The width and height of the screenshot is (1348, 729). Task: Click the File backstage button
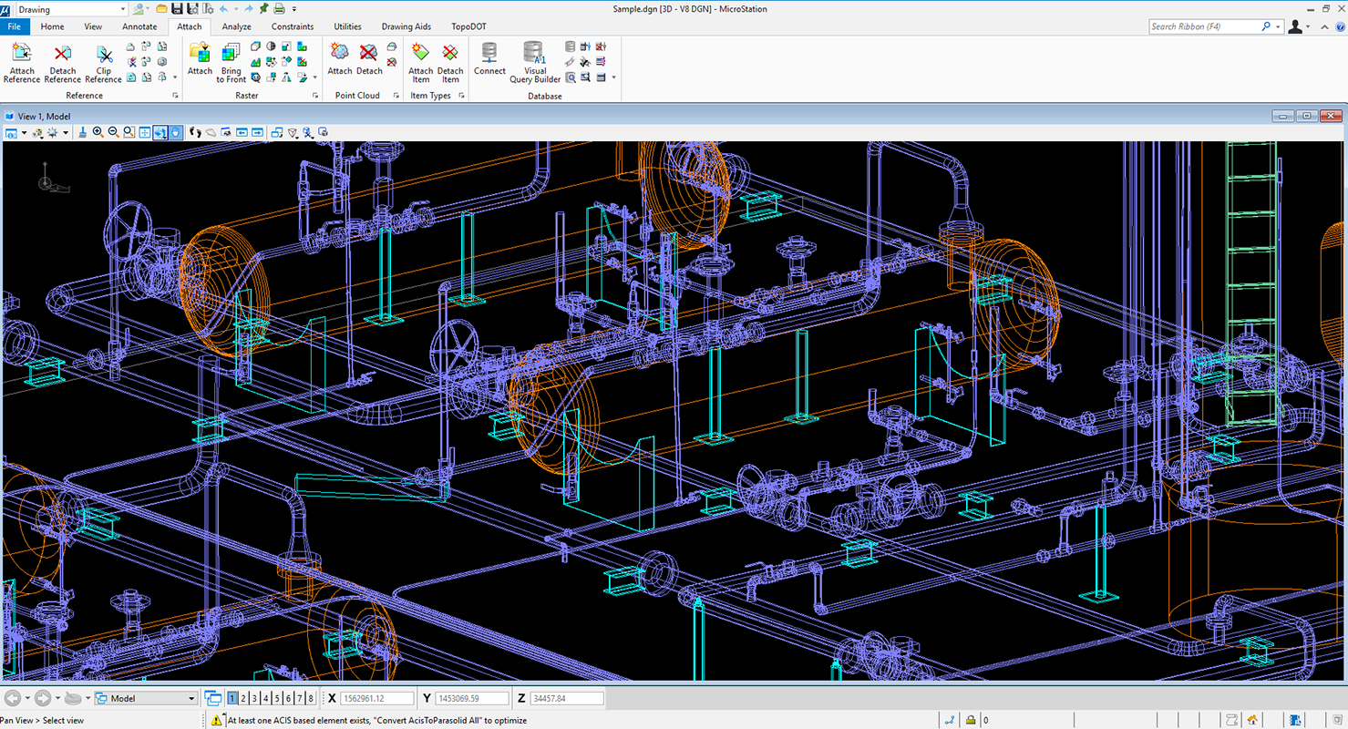pyautogui.click(x=15, y=26)
